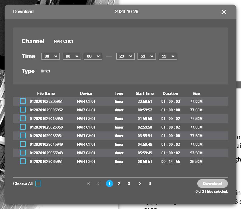
Task: Click the file name 0120201029055949
Action: pos(46,153)
